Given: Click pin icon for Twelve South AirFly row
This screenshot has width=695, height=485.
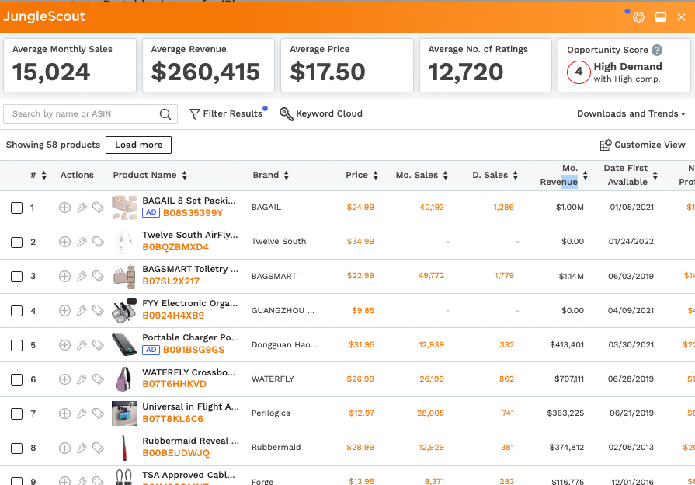Looking at the screenshot, I should click(x=82, y=242).
